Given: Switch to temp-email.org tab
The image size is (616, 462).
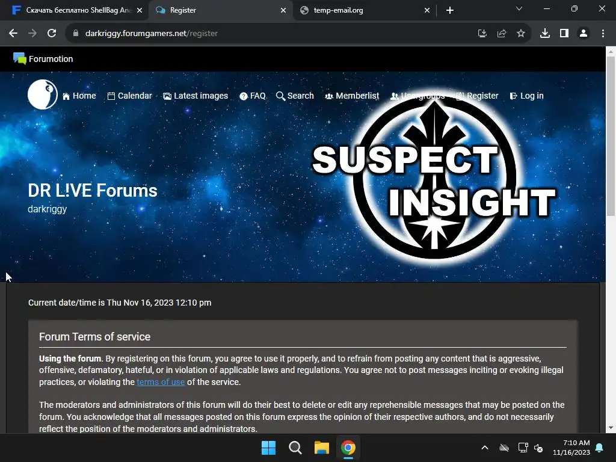Looking at the screenshot, I should [364, 10].
